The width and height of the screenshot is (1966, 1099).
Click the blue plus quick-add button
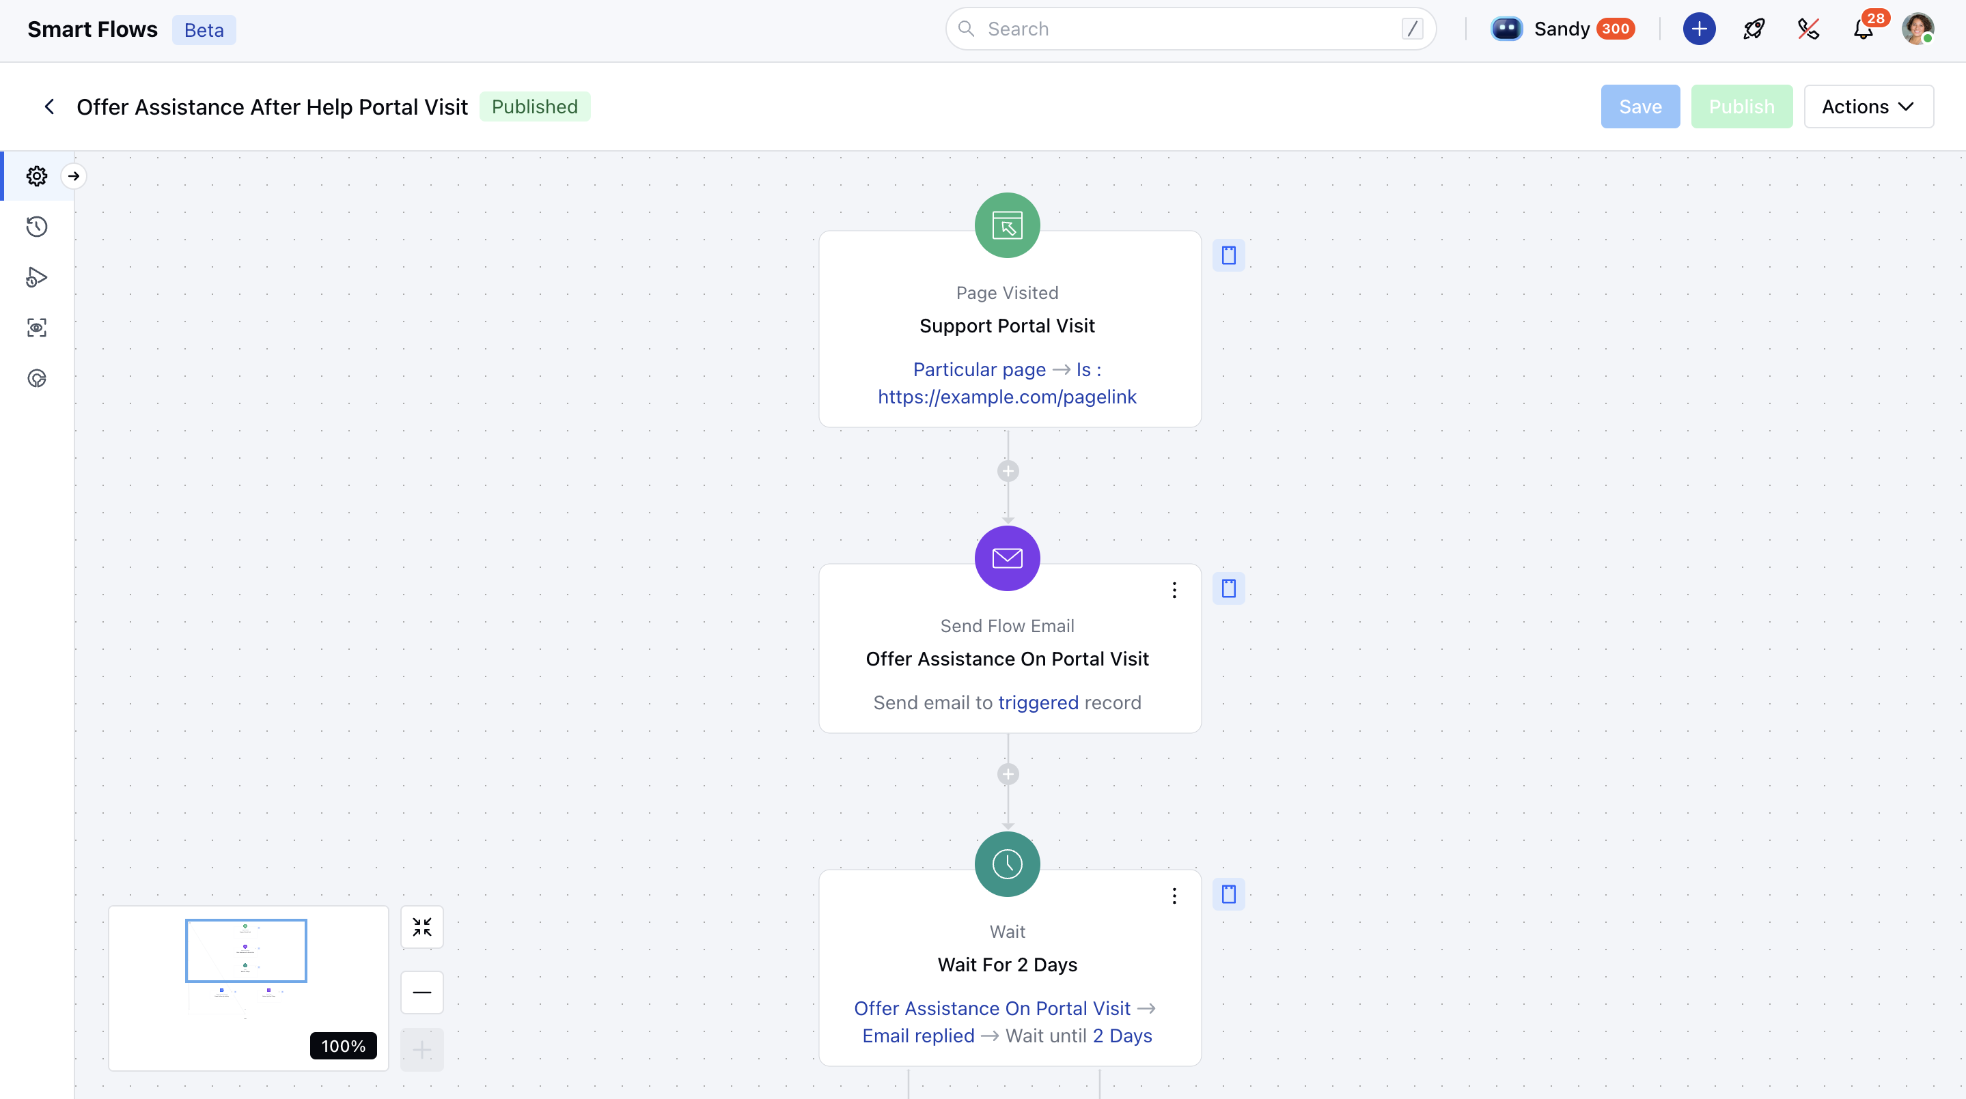click(x=1699, y=29)
